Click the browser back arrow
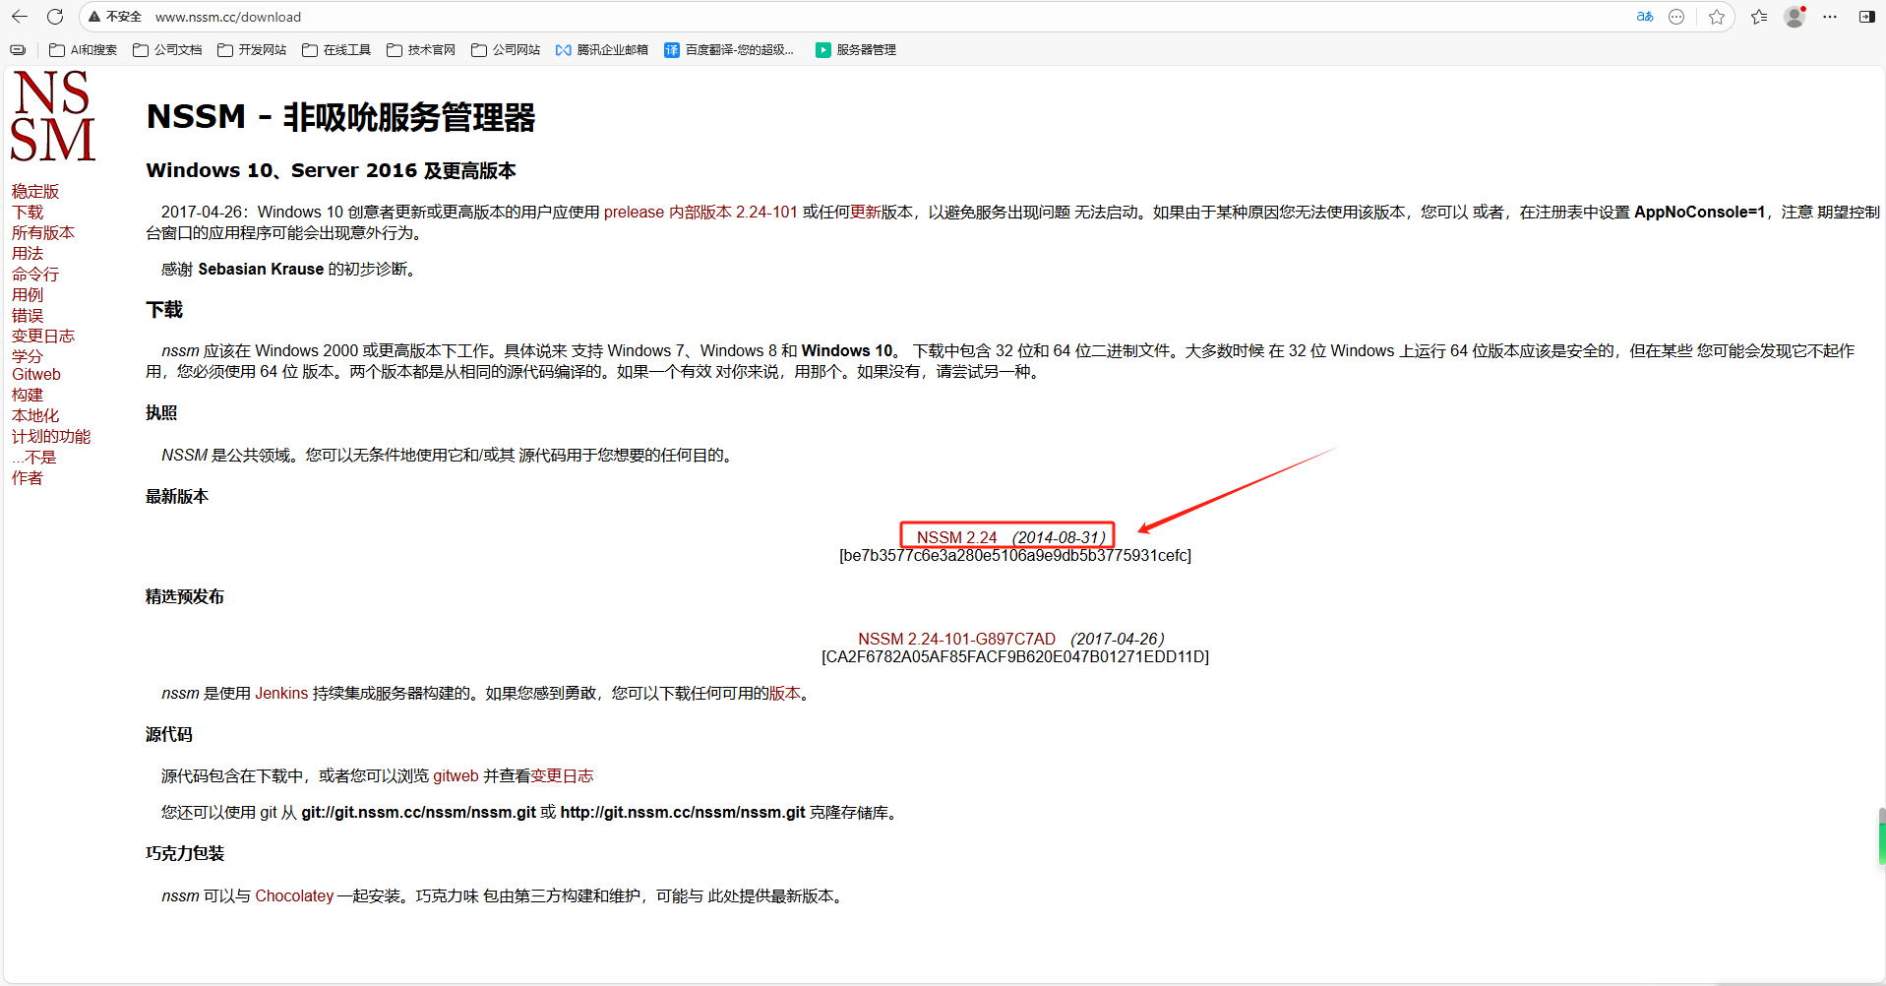The width and height of the screenshot is (1886, 986). [19, 17]
